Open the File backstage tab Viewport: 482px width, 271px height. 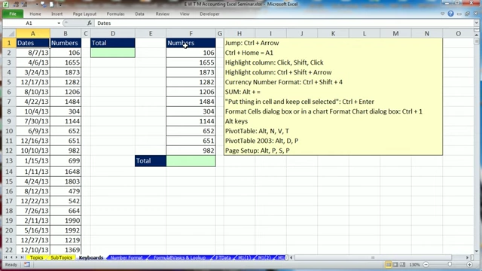pyautogui.click(x=13, y=14)
